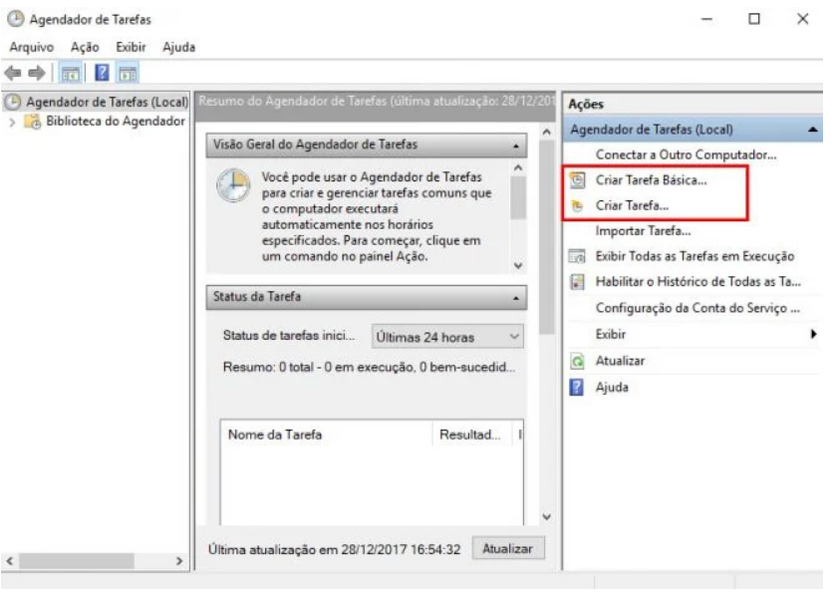Open the Ação menu
Screen dimensions: 834x592
tap(88, 47)
